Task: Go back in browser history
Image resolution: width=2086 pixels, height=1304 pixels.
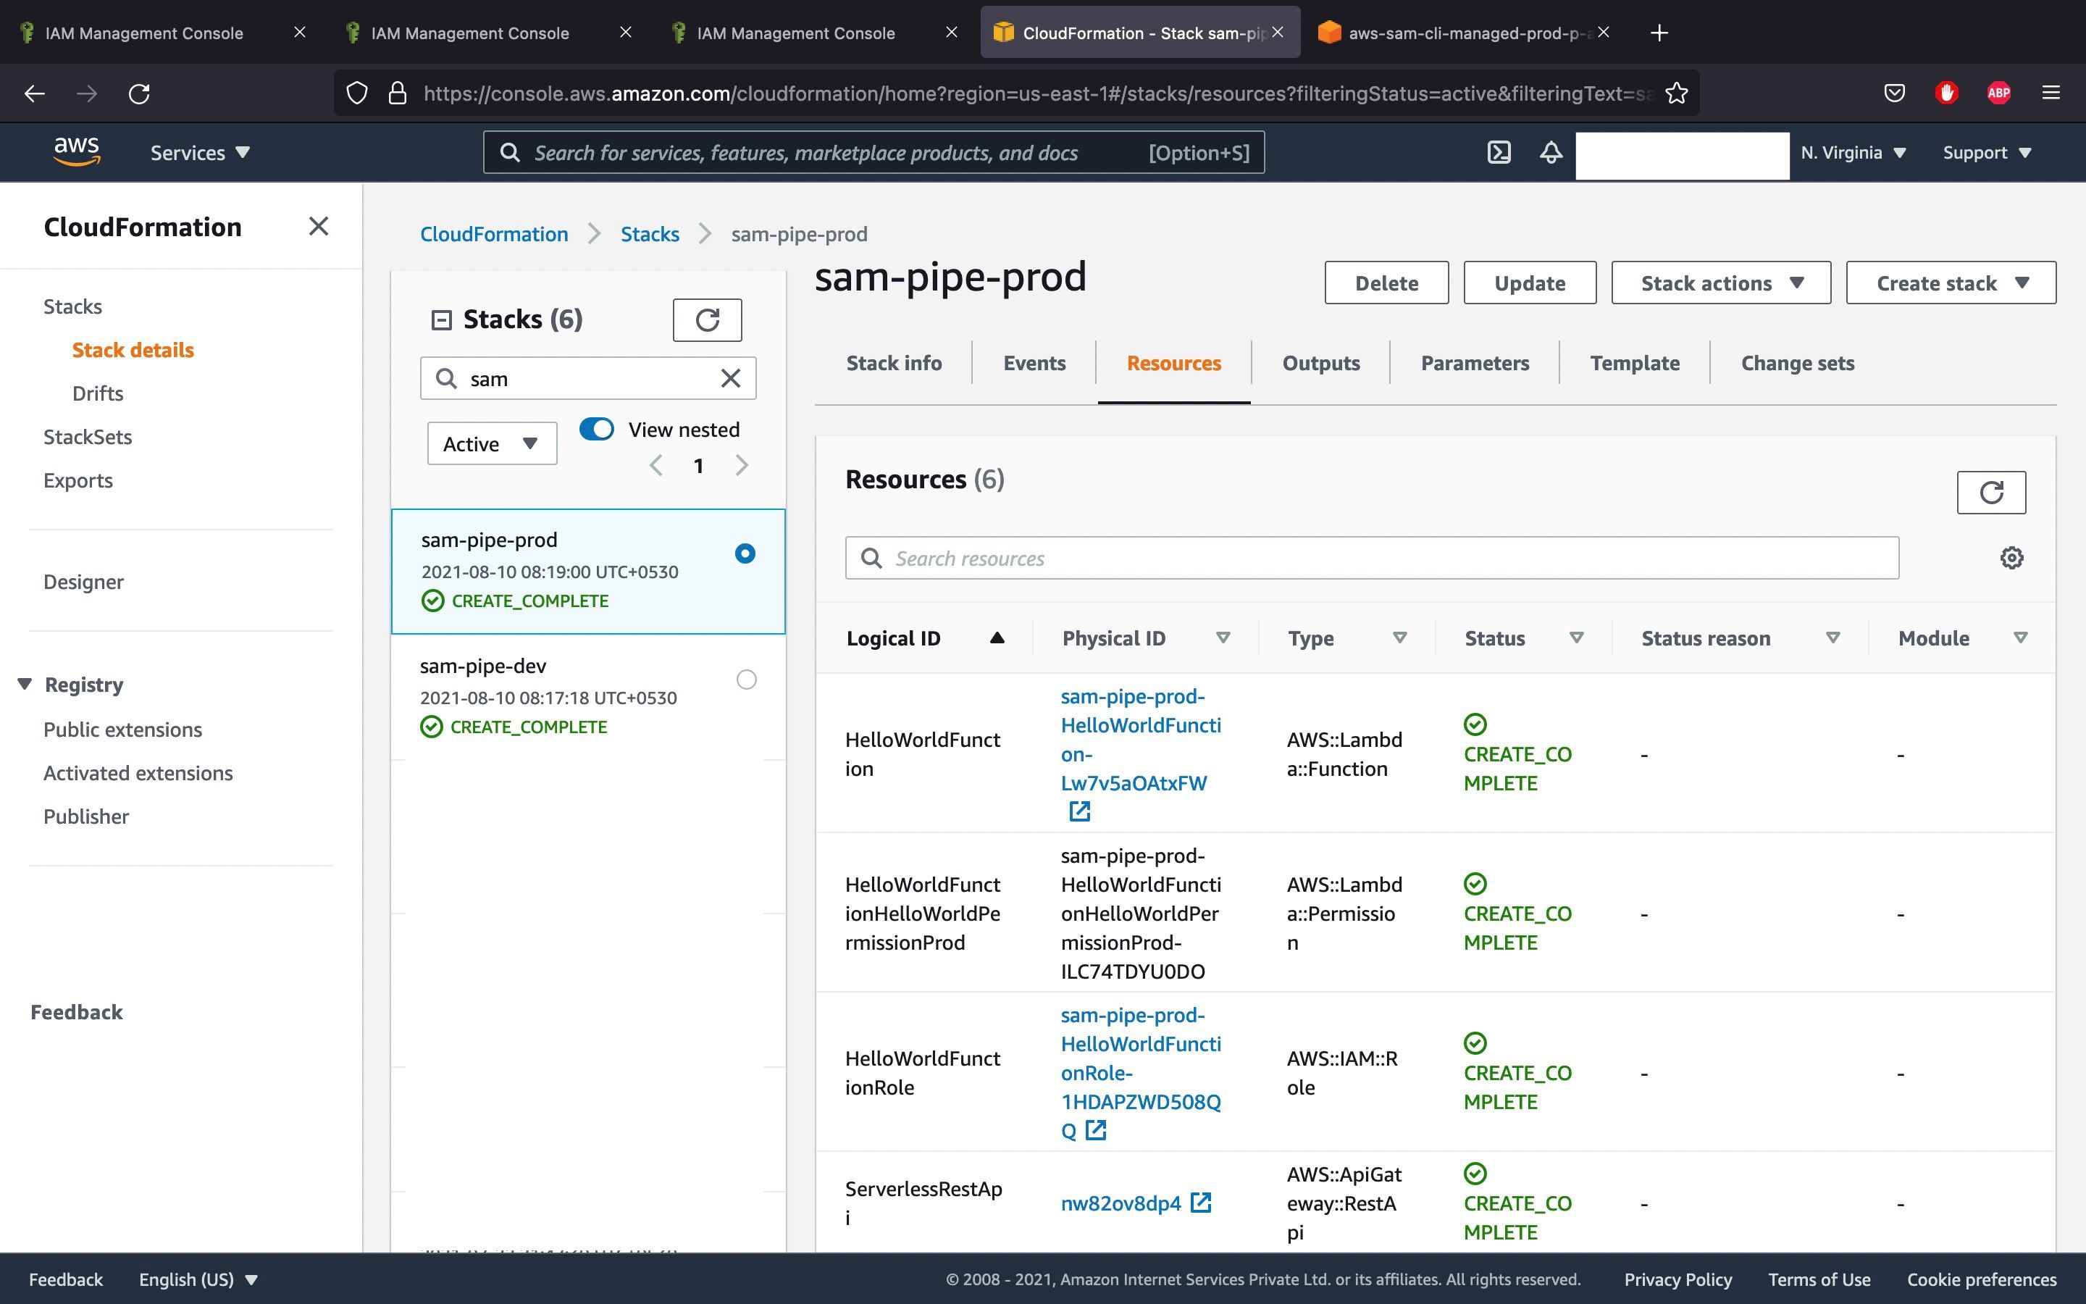Action: pos(35,93)
